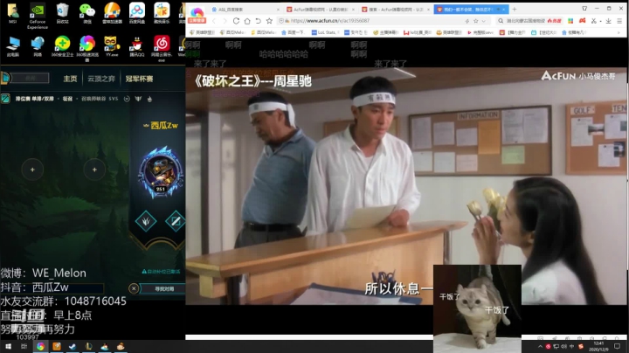This screenshot has width=629, height=353.
Task: Click the left empty lobby invite slot
Action: pos(32,170)
